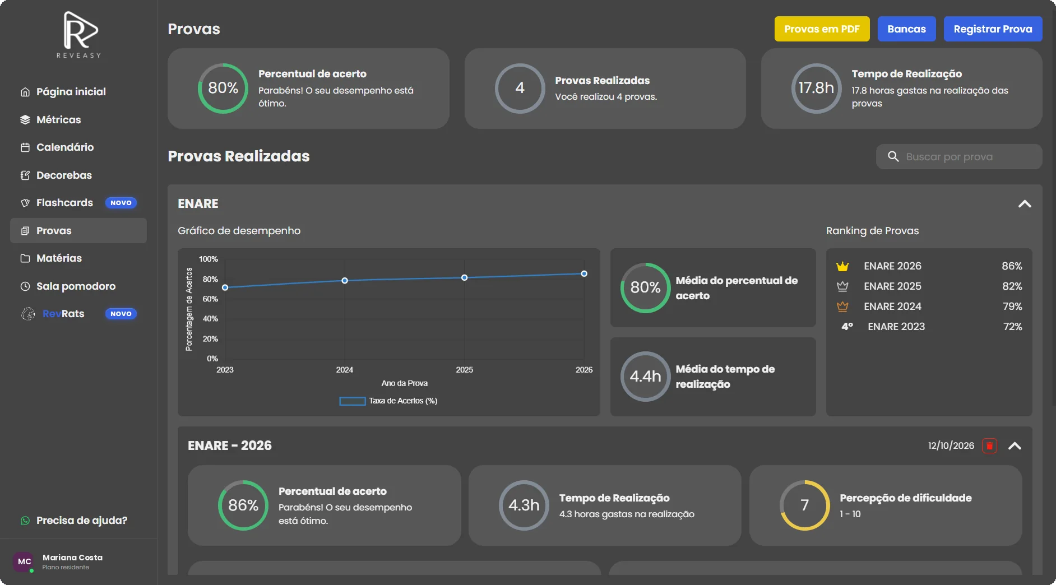Click the 2024 chart data point
The image size is (1056, 585).
345,281
